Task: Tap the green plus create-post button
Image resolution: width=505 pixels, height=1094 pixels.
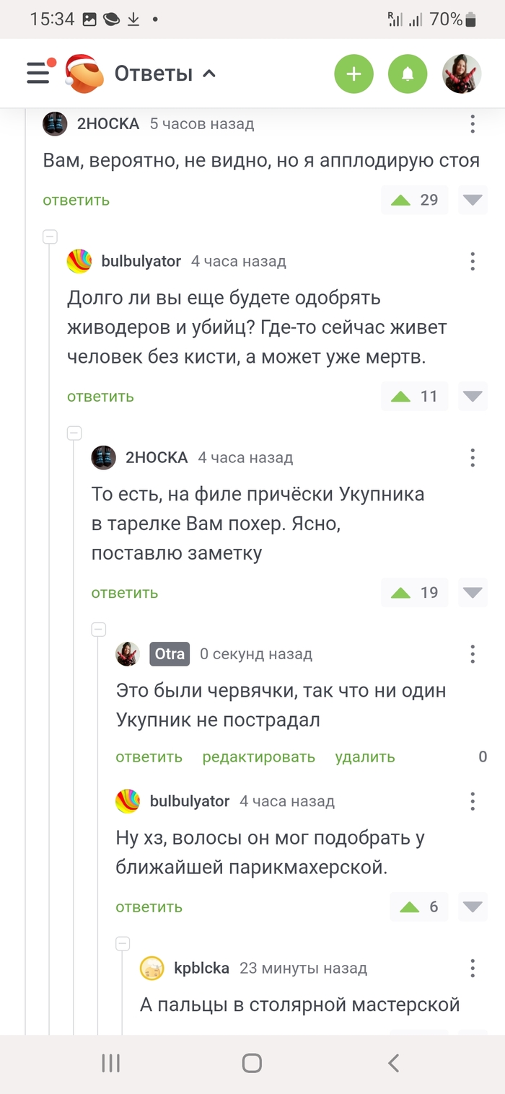Action: [x=353, y=74]
